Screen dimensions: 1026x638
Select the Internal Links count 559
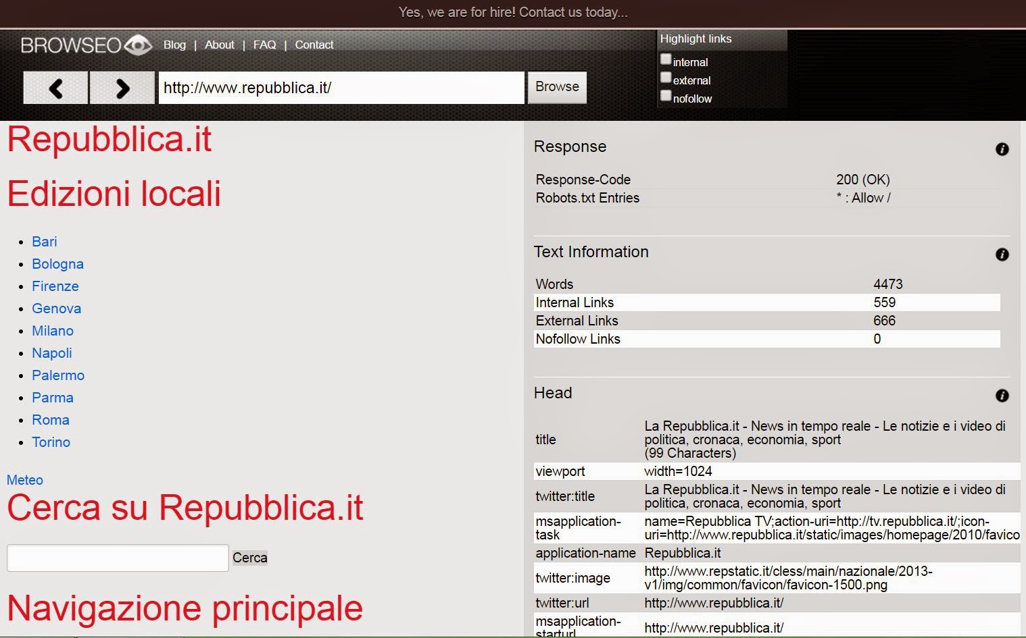[x=885, y=302]
